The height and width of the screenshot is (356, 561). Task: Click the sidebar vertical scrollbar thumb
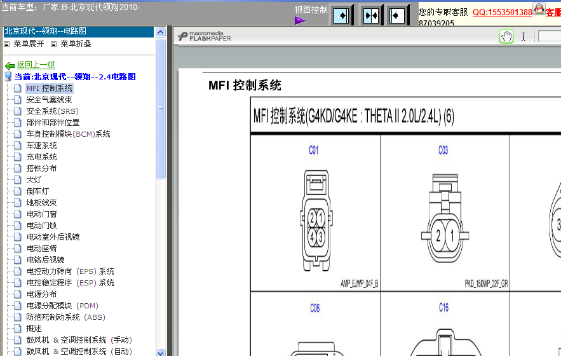[160, 109]
